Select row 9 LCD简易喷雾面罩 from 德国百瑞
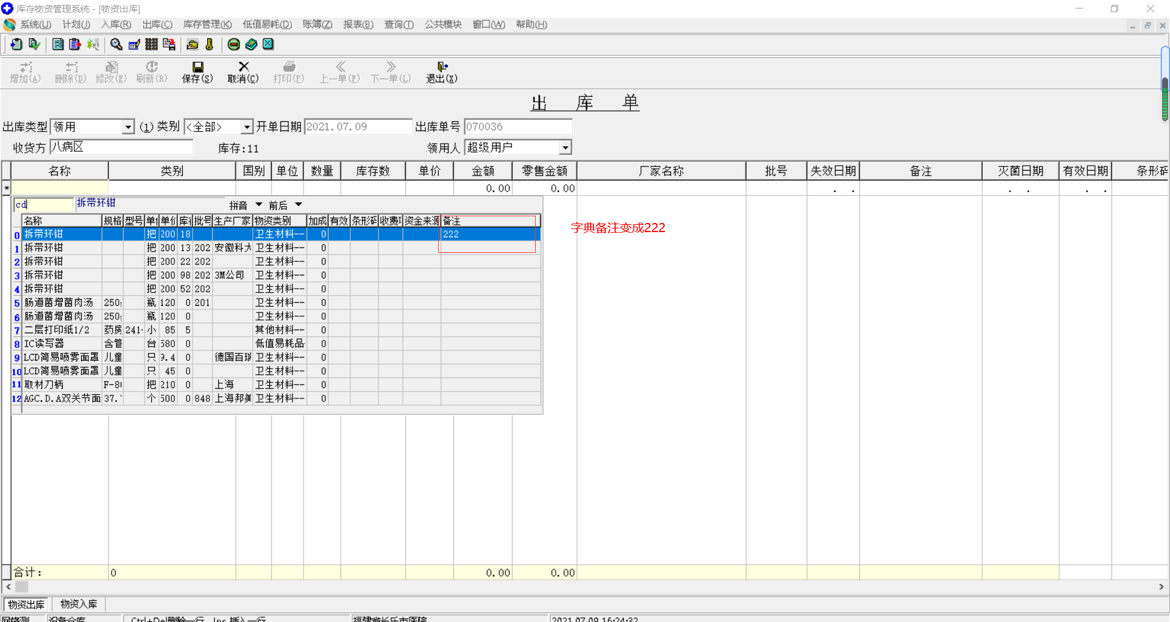1170x622 pixels. pyautogui.click(x=282, y=358)
